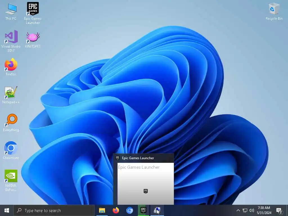Image resolution: width=288 pixels, height=216 pixels.
Task: Select the Epic Games Launcher desktop shortcut
Action: coord(33,13)
